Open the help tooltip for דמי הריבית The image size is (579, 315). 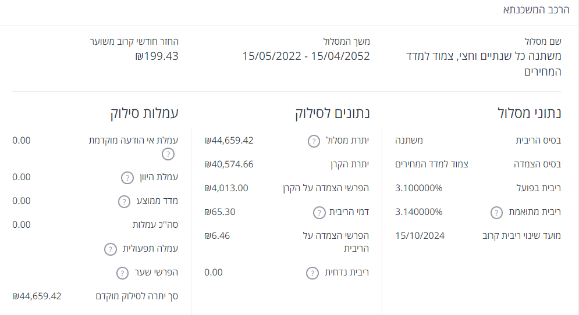tap(319, 212)
